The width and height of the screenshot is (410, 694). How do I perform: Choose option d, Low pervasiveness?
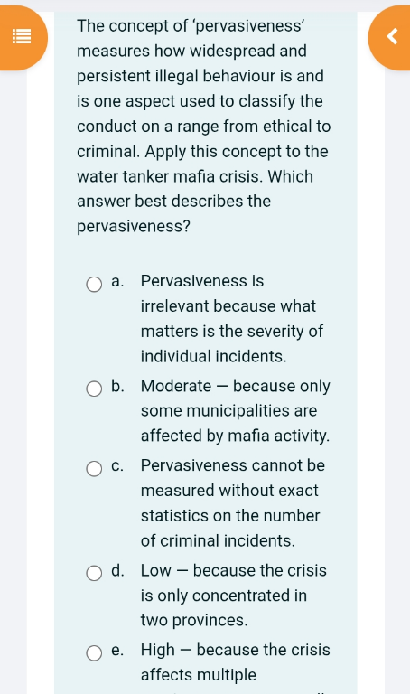click(94, 573)
